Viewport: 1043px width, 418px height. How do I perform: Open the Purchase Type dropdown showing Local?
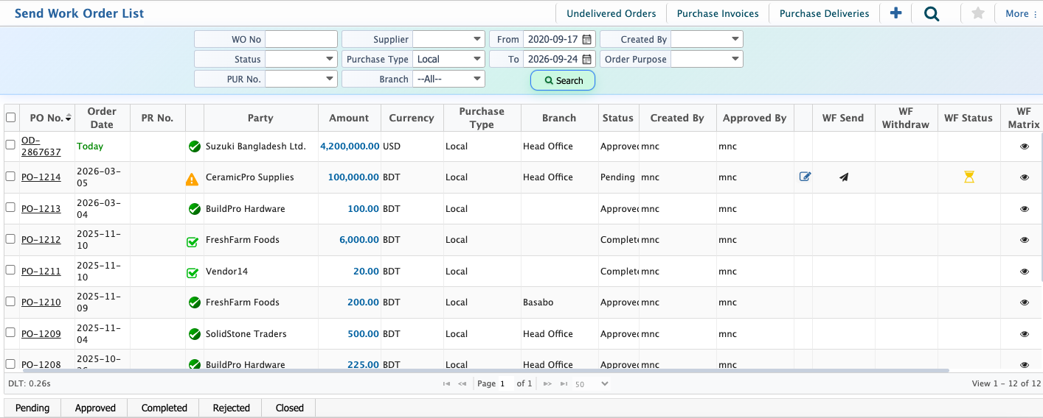(448, 59)
